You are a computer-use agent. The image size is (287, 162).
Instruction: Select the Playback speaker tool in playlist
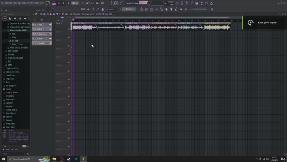(66, 14)
